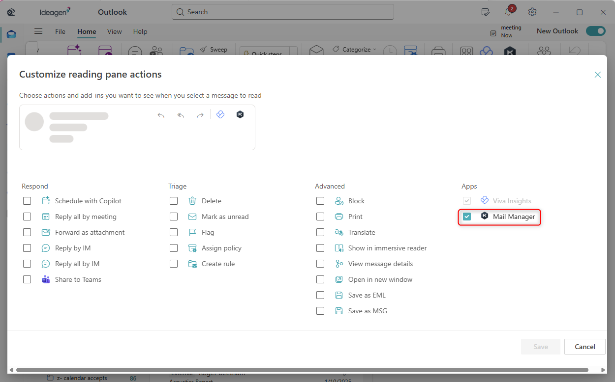
Task: Click the notifications bell icon
Action: [509, 12]
